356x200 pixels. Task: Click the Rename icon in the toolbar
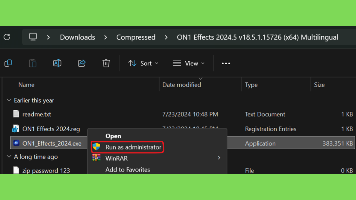(57, 63)
